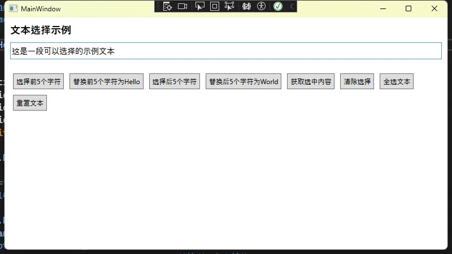Collapse the debug toolbar with the chevron
Viewport: 452px width, 254px height.
click(x=292, y=6)
